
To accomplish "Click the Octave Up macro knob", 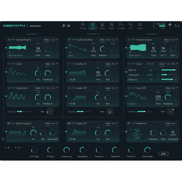I will (x=66, y=150).
